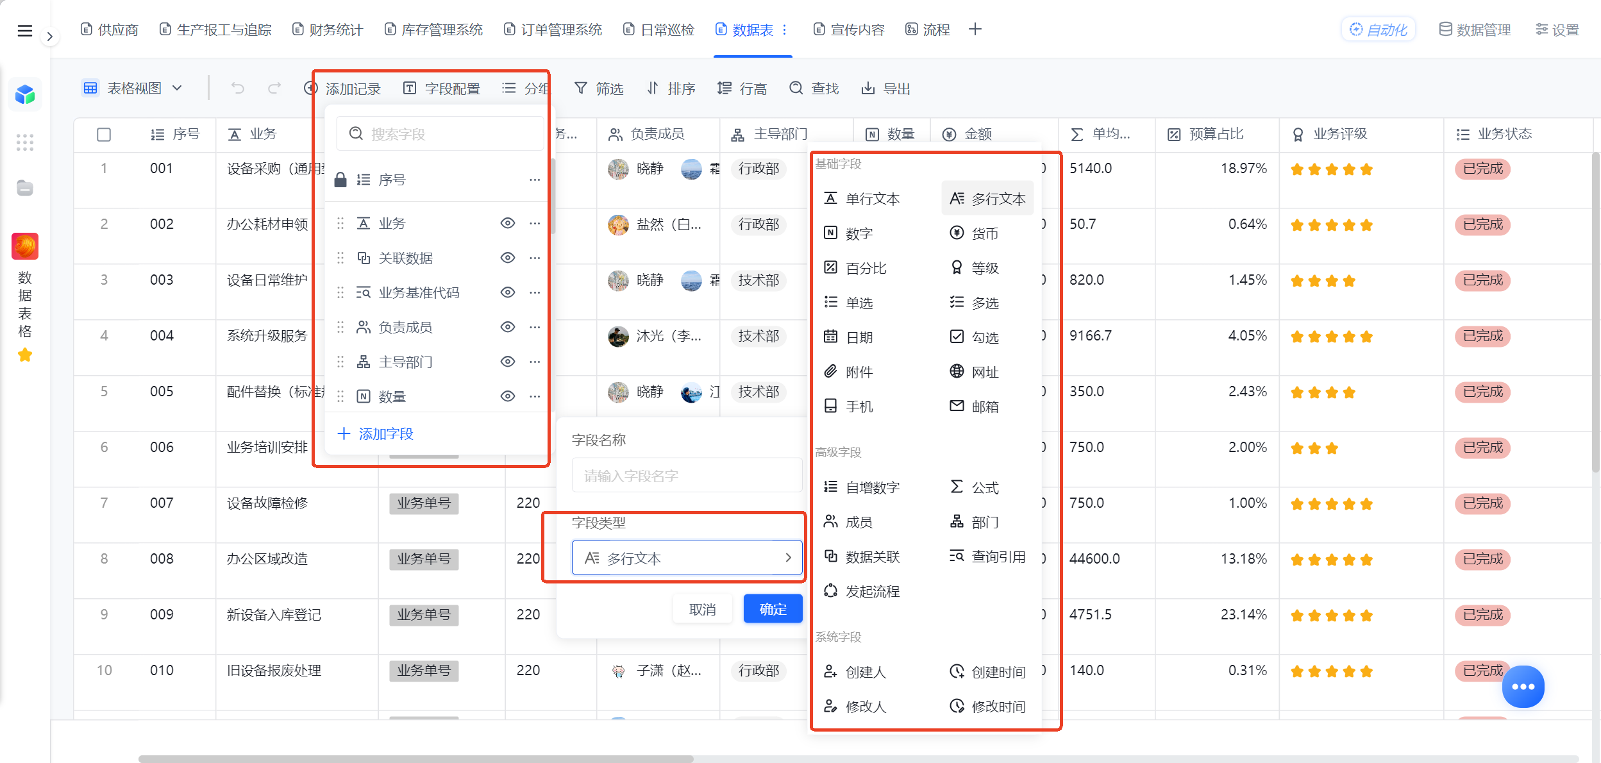Screen dimensions: 1601x763
Task: Add a new tab with plus icon
Action: (975, 29)
